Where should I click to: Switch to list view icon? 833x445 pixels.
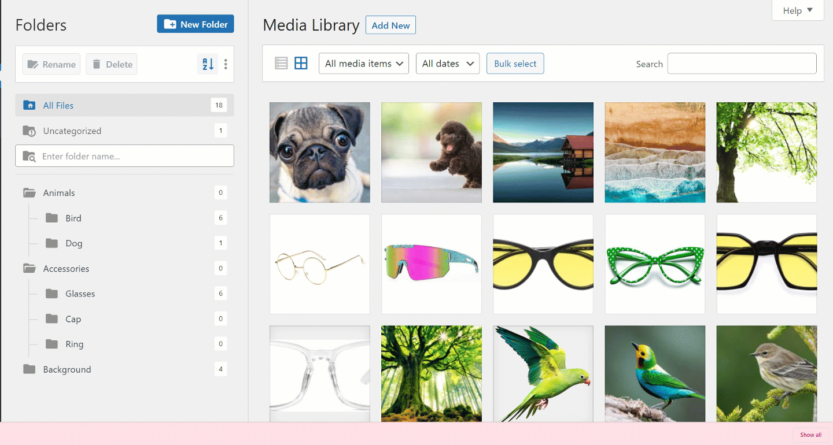coord(281,64)
